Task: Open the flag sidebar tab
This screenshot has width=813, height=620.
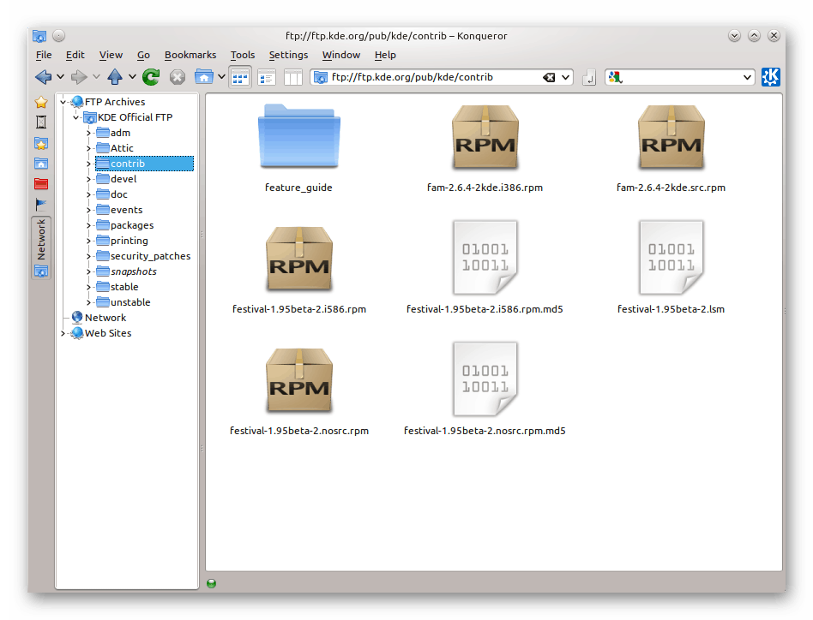Action: pos(41,205)
